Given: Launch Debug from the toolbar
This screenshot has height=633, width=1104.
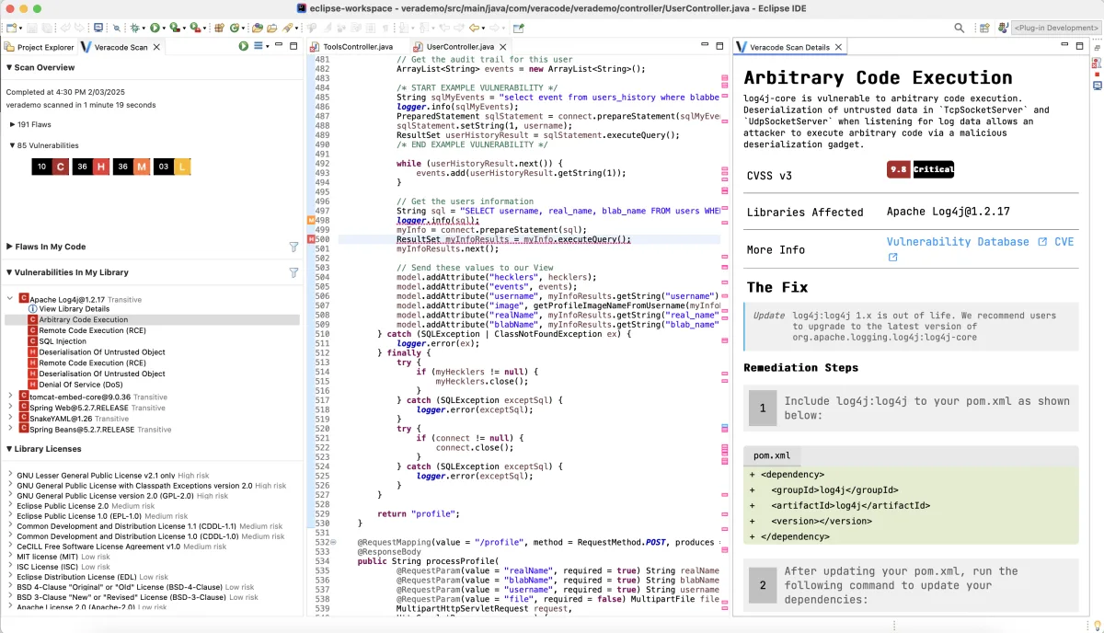Looking at the screenshot, I should click(135, 29).
